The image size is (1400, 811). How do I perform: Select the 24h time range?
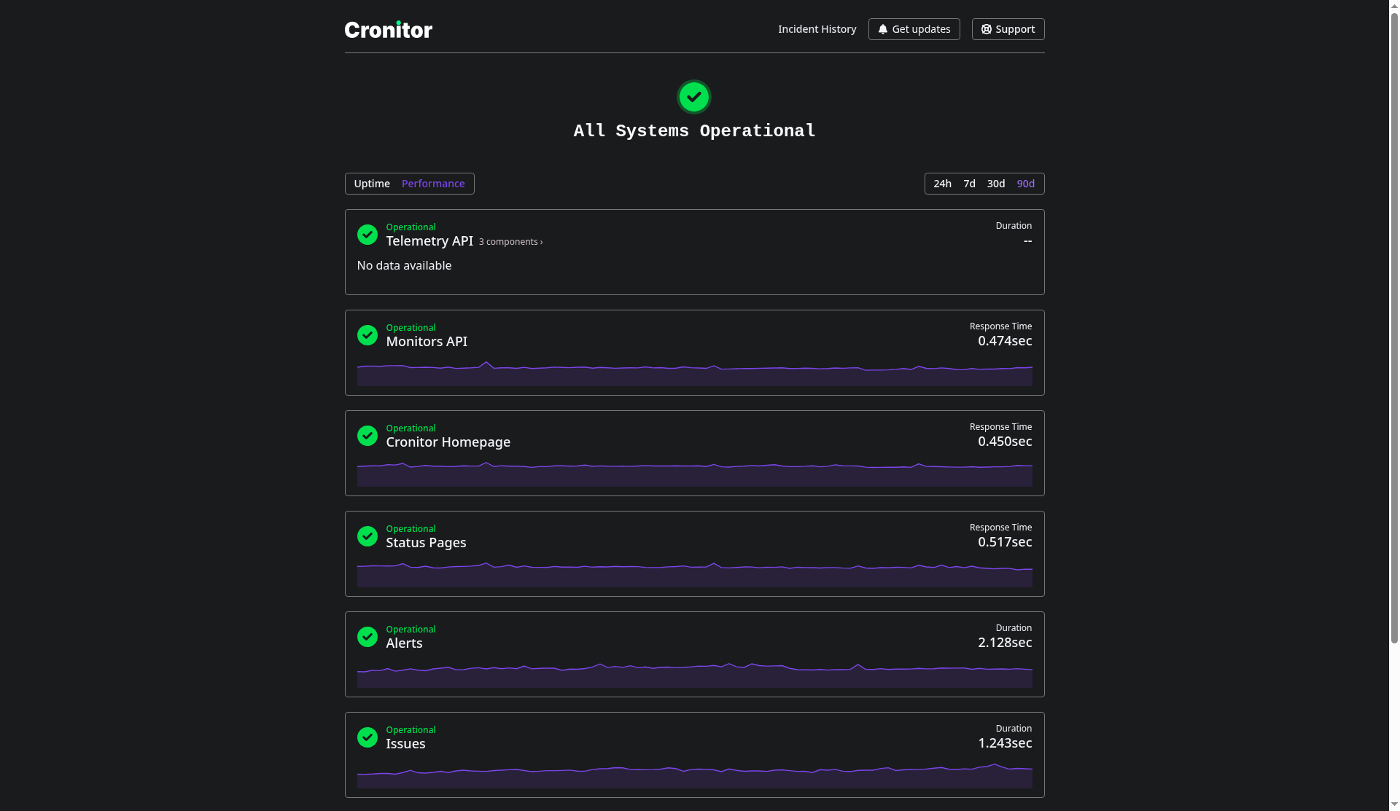point(942,184)
